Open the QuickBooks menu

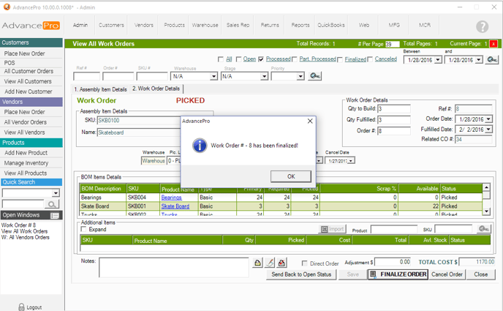pos(329,25)
